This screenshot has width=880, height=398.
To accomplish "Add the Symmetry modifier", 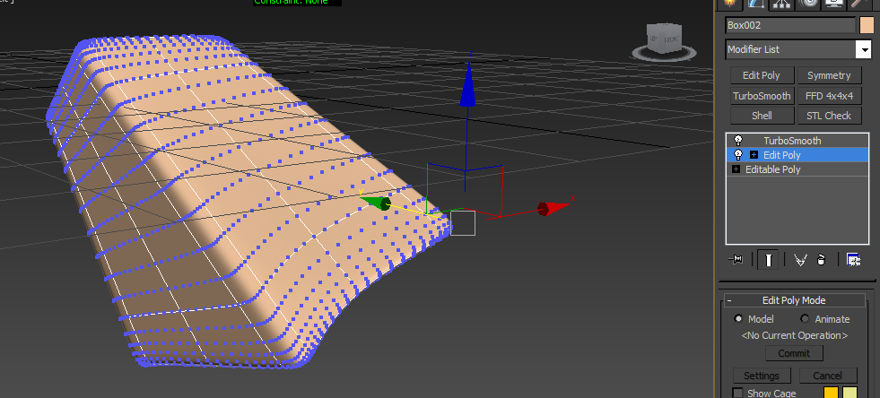I will point(829,75).
